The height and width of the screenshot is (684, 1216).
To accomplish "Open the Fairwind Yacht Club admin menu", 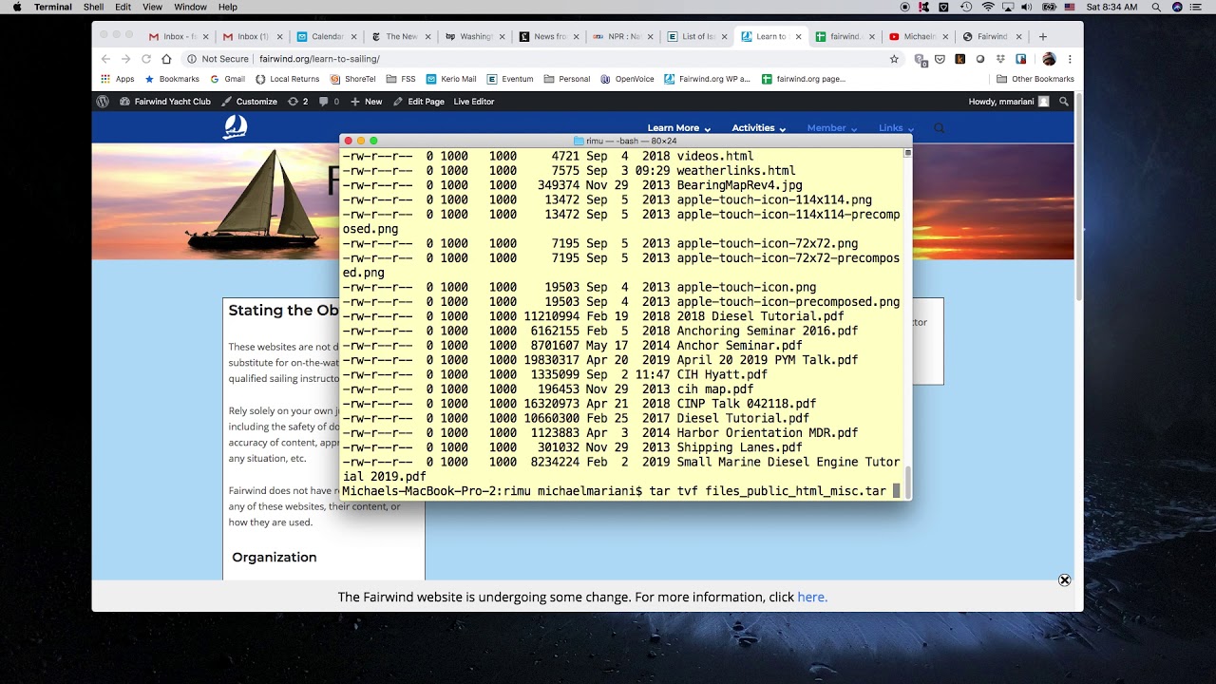I will coord(165,102).
